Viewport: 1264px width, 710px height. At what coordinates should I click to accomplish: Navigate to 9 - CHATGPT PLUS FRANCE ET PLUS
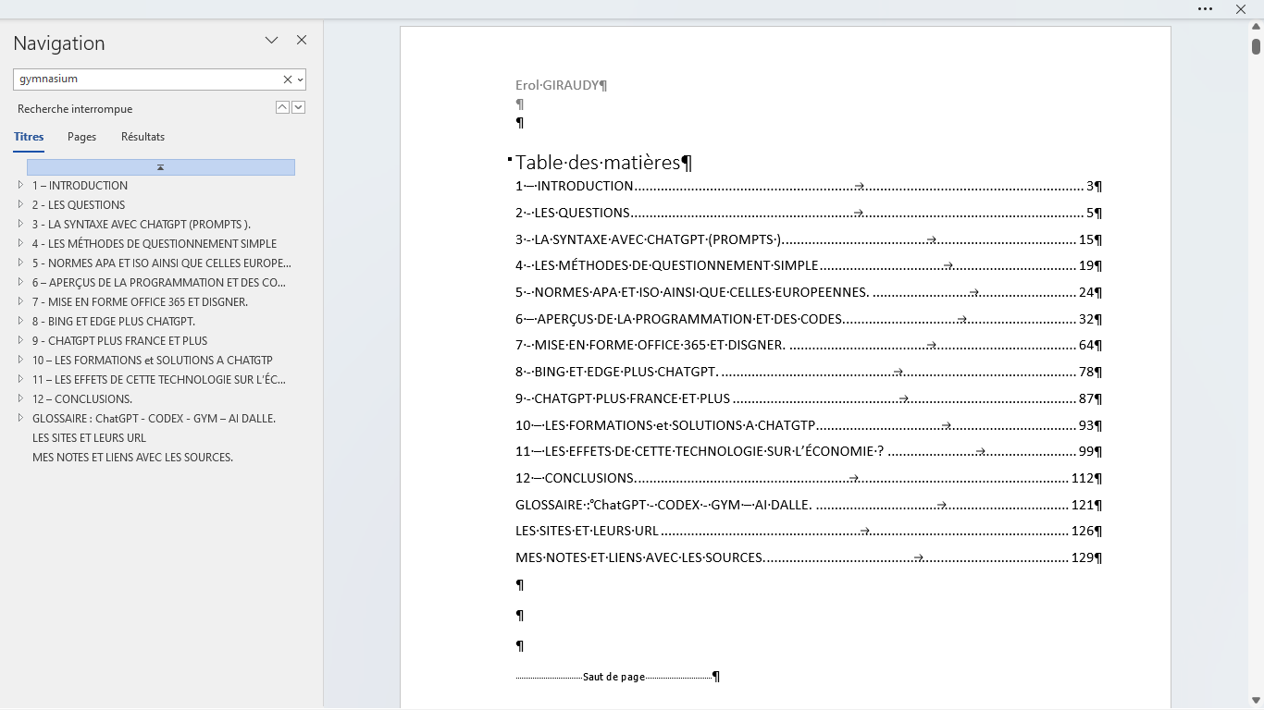tap(119, 341)
